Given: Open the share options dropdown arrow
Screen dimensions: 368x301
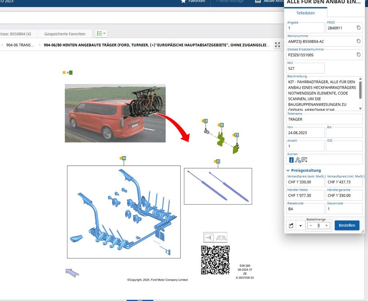Looking at the screenshot, I should pyautogui.click(x=300, y=226).
